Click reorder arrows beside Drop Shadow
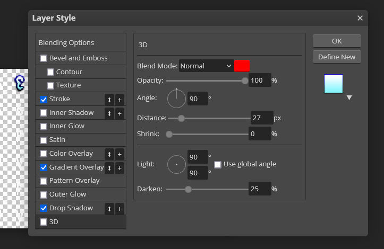This screenshot has width=384, height=249. [x=109, y=209]
